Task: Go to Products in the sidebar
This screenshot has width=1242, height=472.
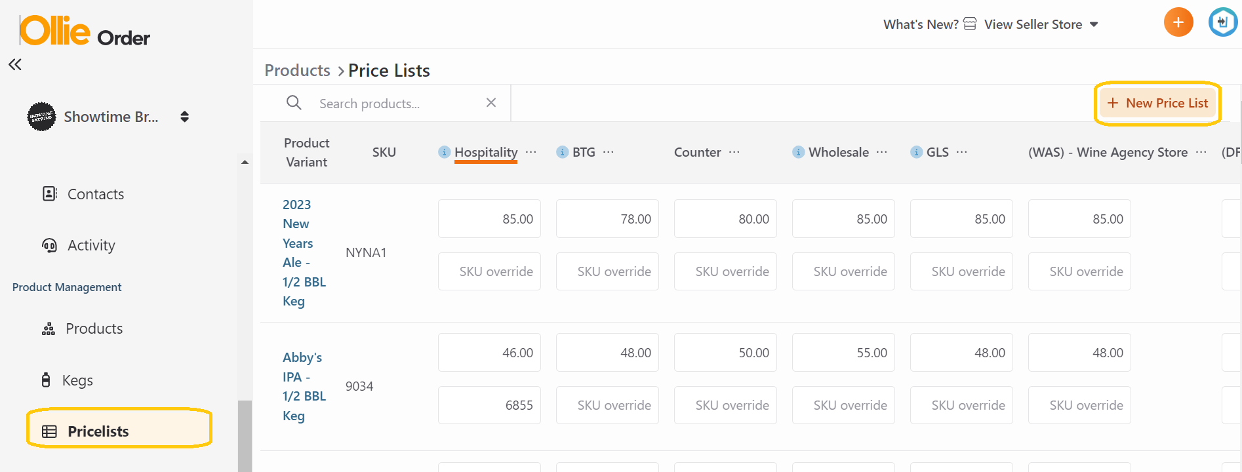Action: pyautogui.click(x=94, y=328)
